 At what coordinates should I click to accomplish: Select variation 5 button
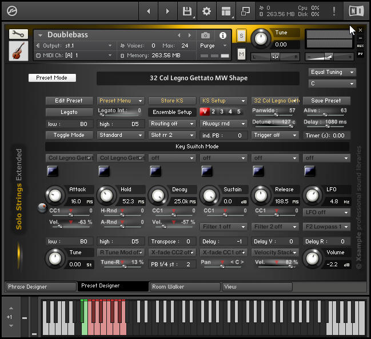[239, 112]
